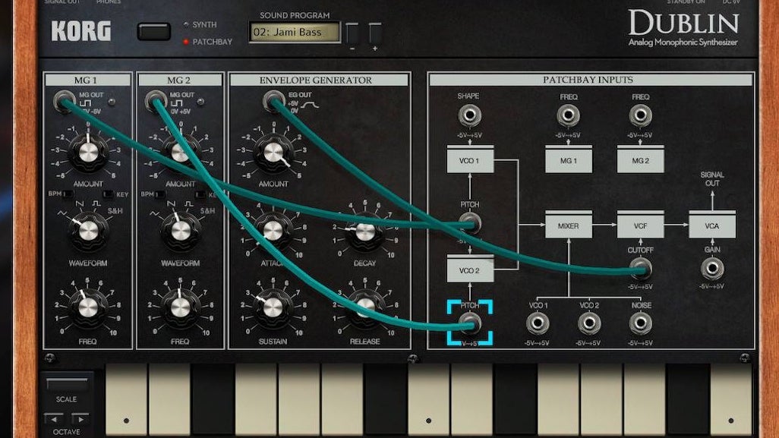
Task: Click the envelope RELEASE knob
Action: [x=365, y=307]
